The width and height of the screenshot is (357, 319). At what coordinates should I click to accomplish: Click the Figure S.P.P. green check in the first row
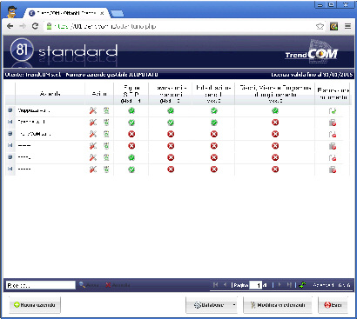131,110
